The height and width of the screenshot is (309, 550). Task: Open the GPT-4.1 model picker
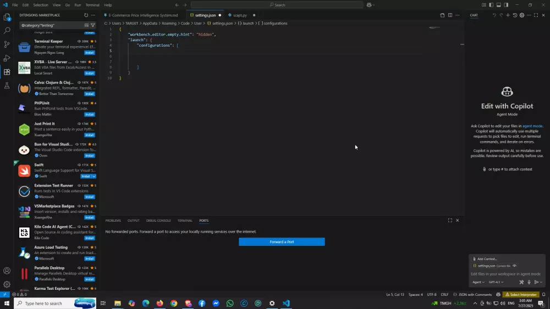coord(496,282)
